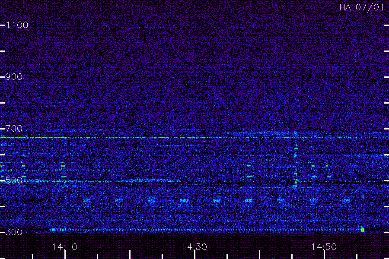
Task: Click the 300 frequency axis label
Action: click(x=14, y=232)
